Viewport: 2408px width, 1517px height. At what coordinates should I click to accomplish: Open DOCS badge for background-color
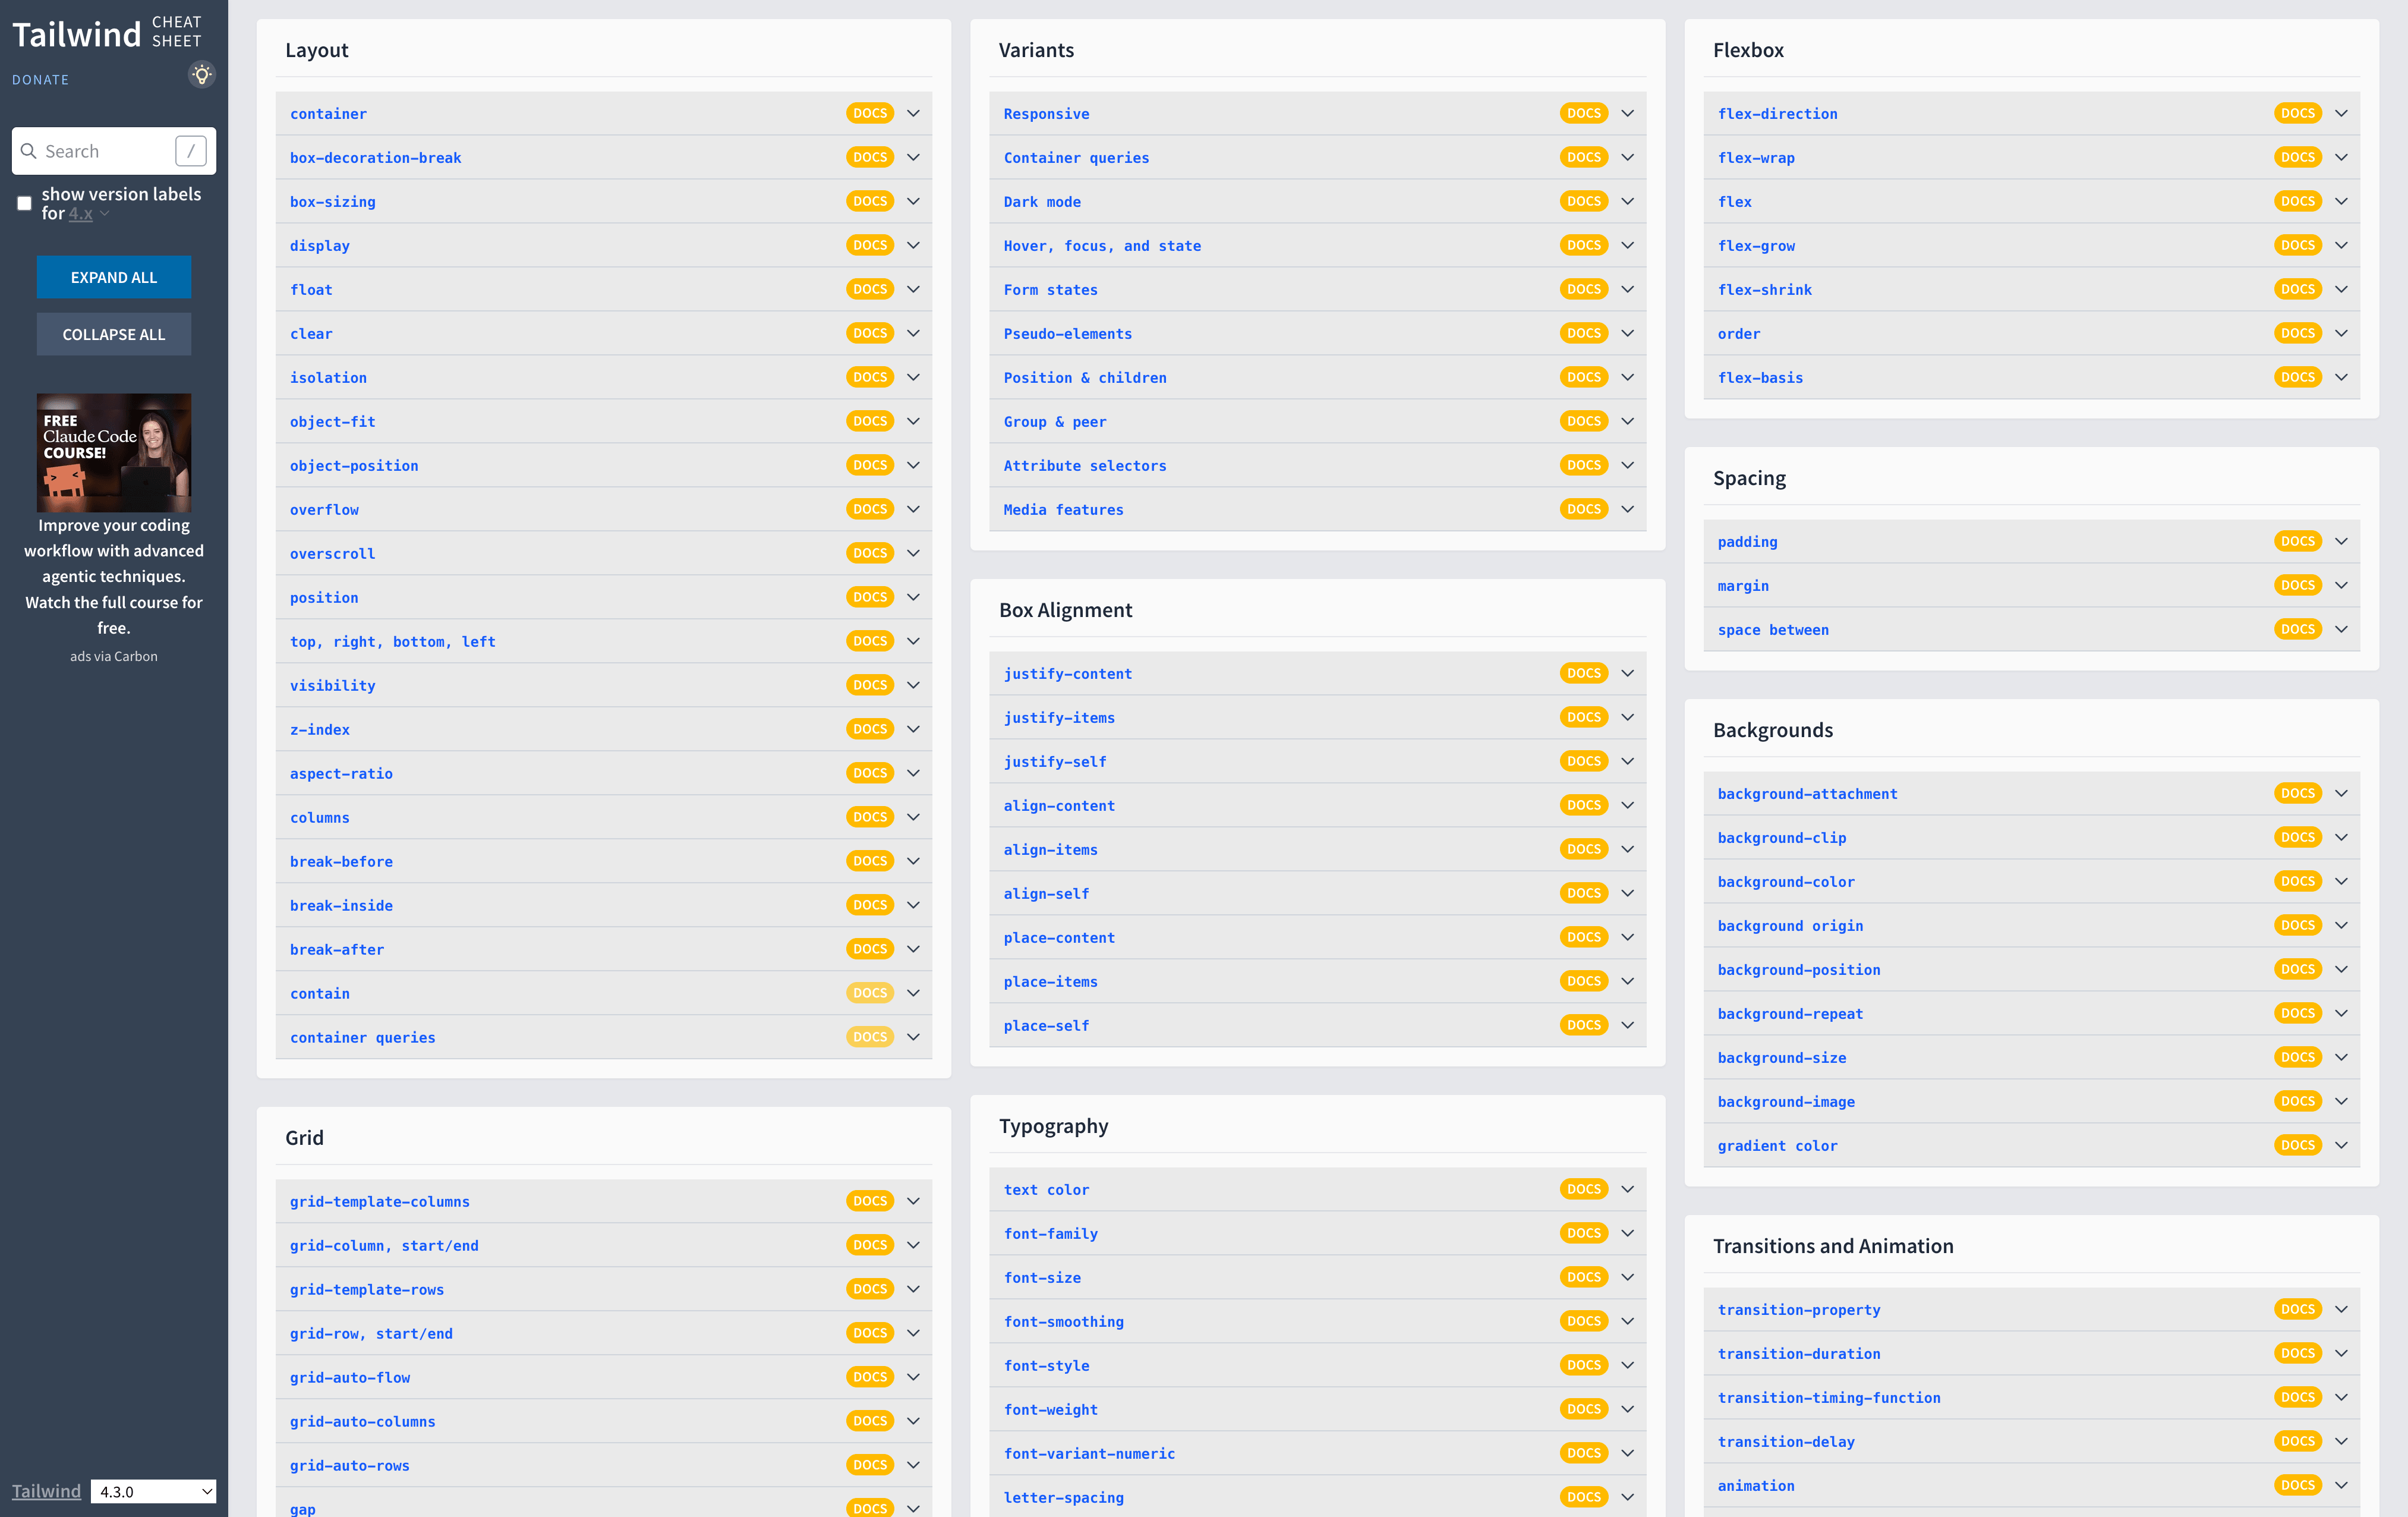click(2297, 881)
